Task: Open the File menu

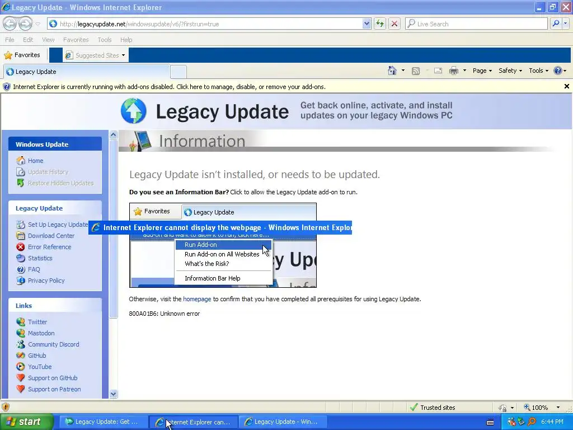Action: [10, 40]
